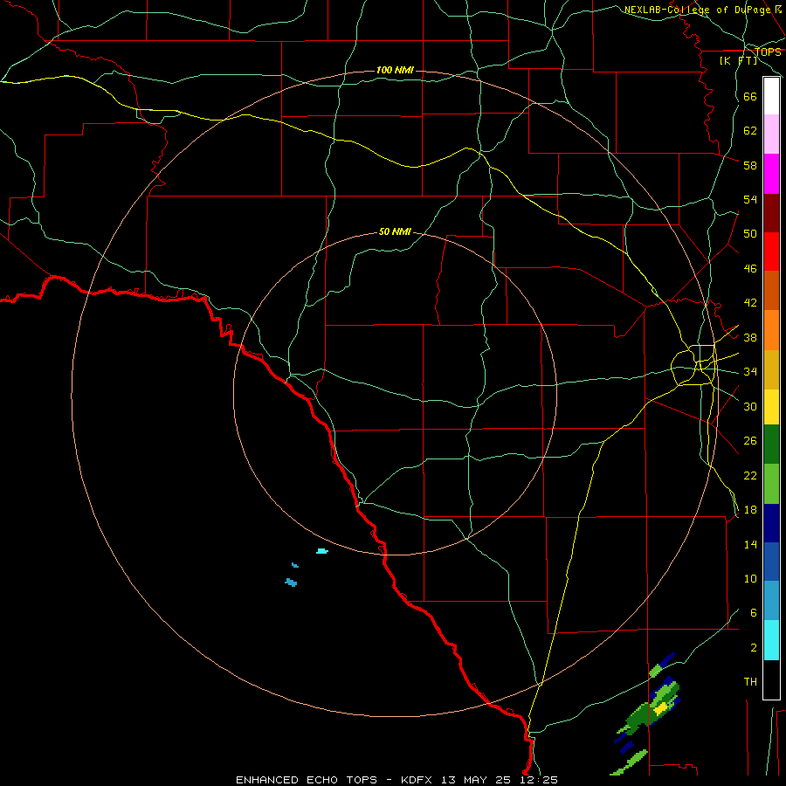Select the bright red scale swatch

(x=771, y=252)
